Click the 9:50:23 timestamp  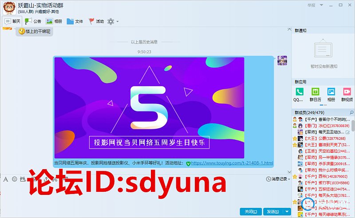pos(144,52)
